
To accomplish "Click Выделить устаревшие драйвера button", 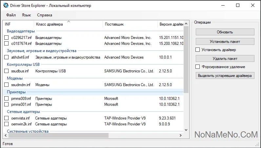I will (x=225, y=76).
